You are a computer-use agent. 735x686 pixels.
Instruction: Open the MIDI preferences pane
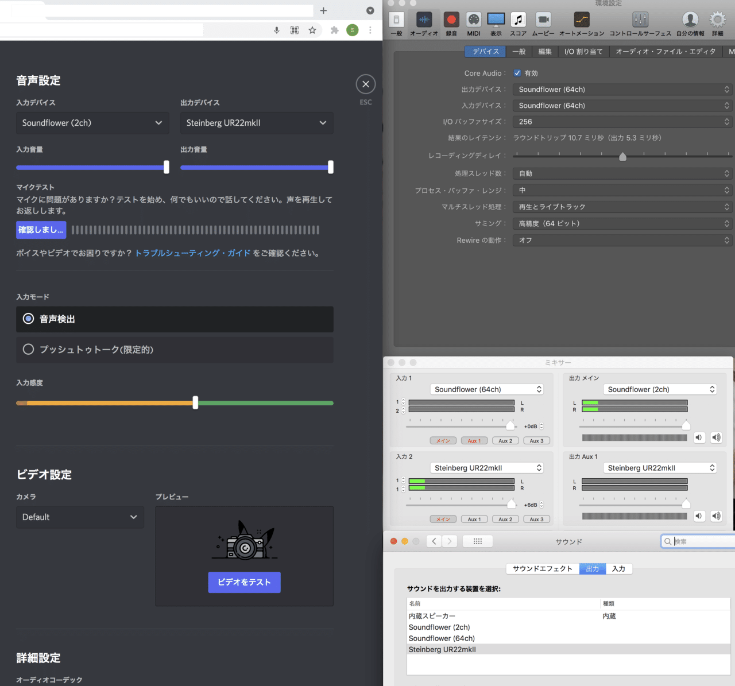pos(474,24)
